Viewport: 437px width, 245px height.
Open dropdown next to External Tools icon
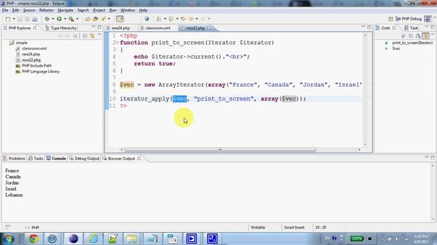77,19
